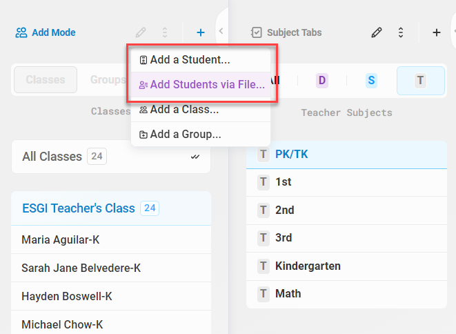Click the black plus icon in Subject Tabs panel
456x334 pixels.
(x=436, y=32)
